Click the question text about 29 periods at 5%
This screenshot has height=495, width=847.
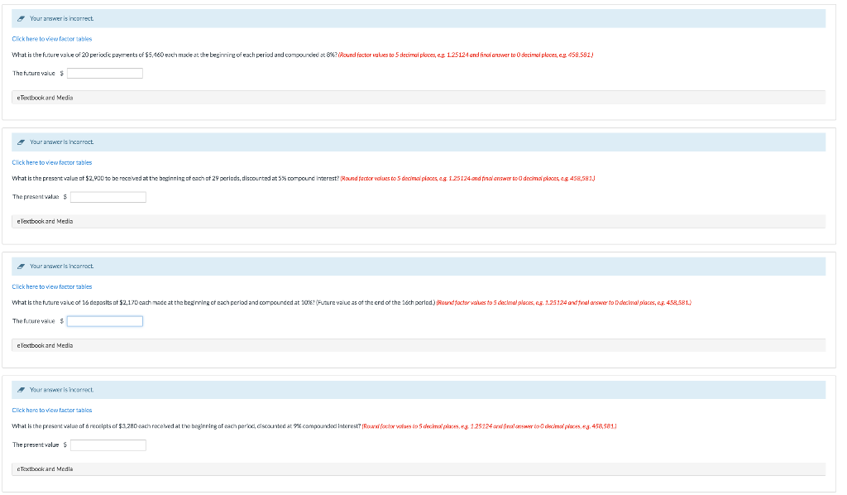175,179
